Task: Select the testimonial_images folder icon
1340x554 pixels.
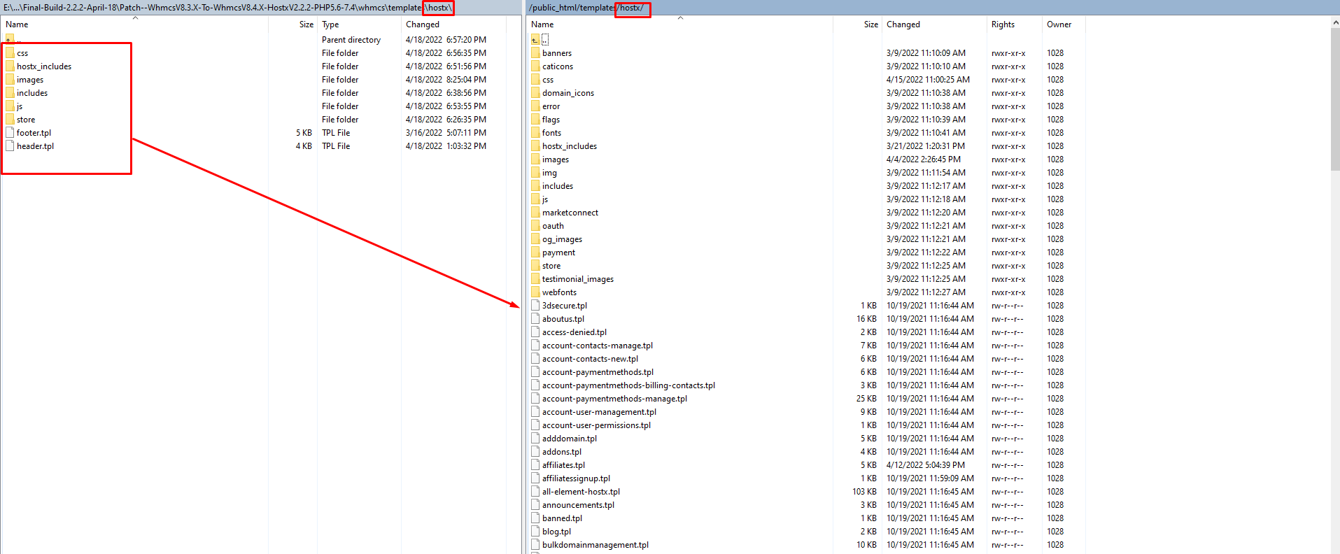Action: pyautogui.click(x=535, y=279)
